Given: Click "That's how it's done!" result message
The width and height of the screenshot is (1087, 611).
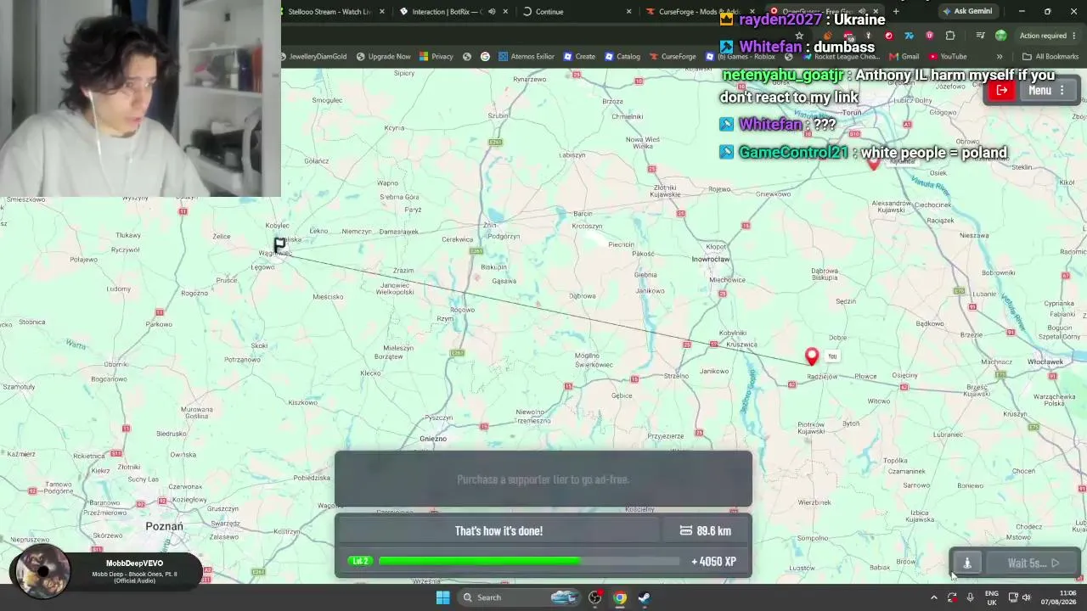Looking at the screenshot, I should [x=498, y=531].
